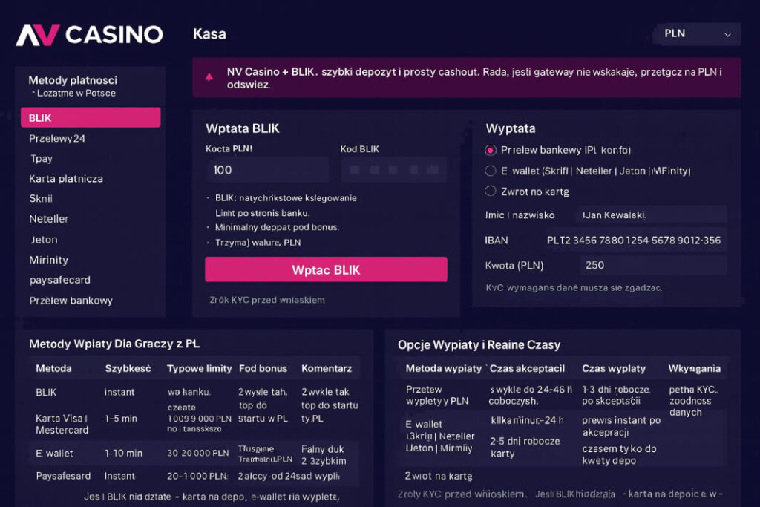Click the 'Czas wyplaty' column header

point(614,368)
